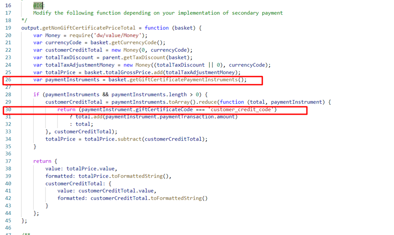The width and height of the screenshot is (394, 235).
Task: Click line number 30 in the gutter
Action: 8,110
